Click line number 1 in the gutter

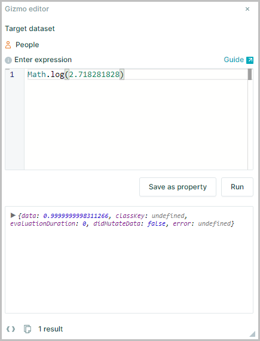12,75
